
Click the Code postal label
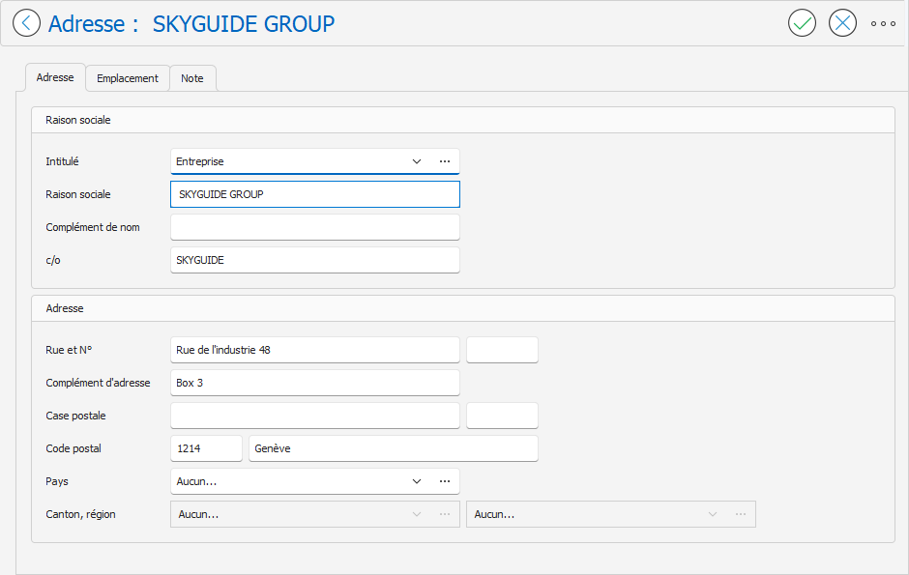point(73,448)
